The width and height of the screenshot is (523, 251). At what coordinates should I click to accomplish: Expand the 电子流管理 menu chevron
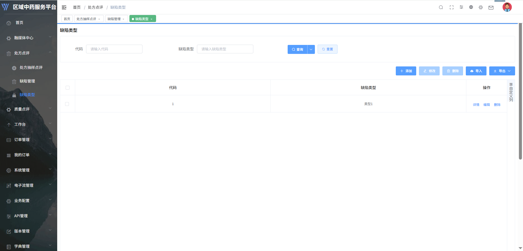coord(50,184)
